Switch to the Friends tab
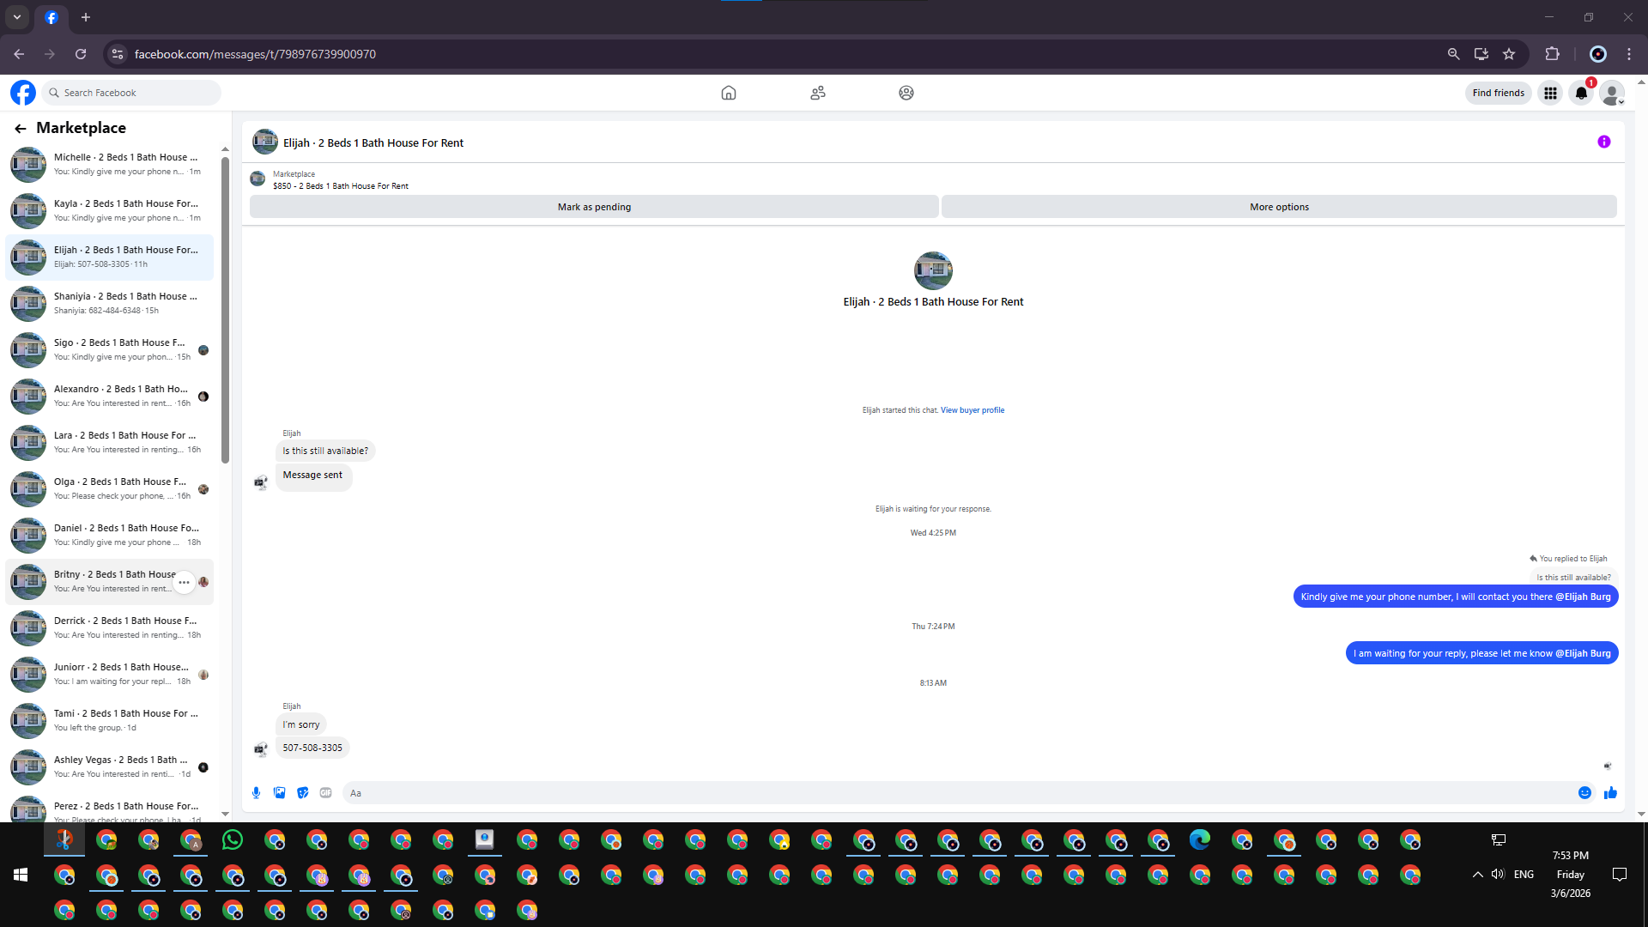 tap(817, 94)
